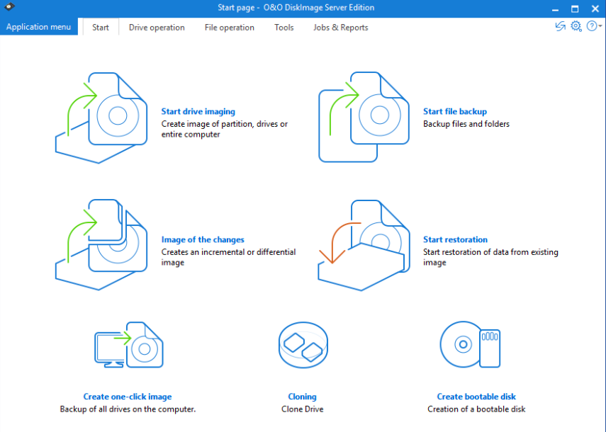This screenshot has height=432, width=606.
Task: Click the Create one-click image monitor icon
Action: tap(129, 345)
